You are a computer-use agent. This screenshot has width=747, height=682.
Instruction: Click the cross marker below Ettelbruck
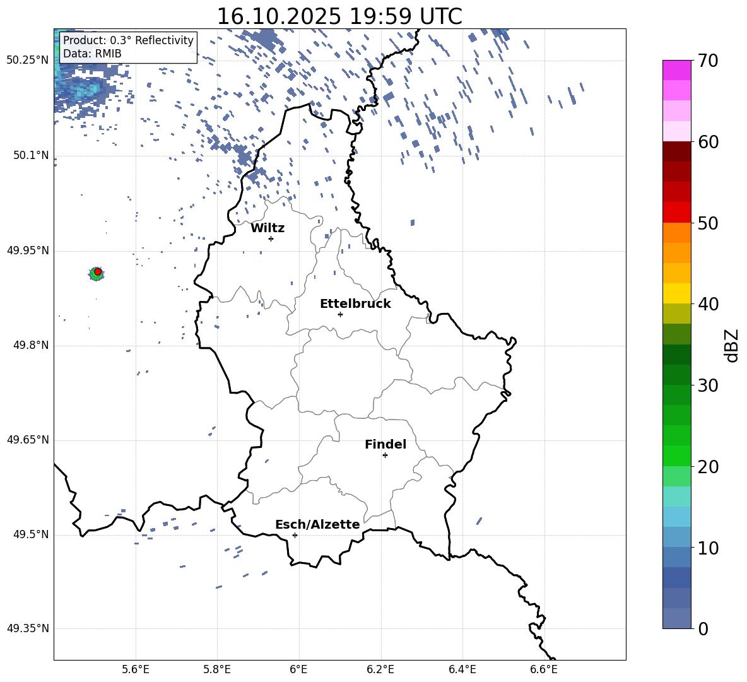(340, 314)
